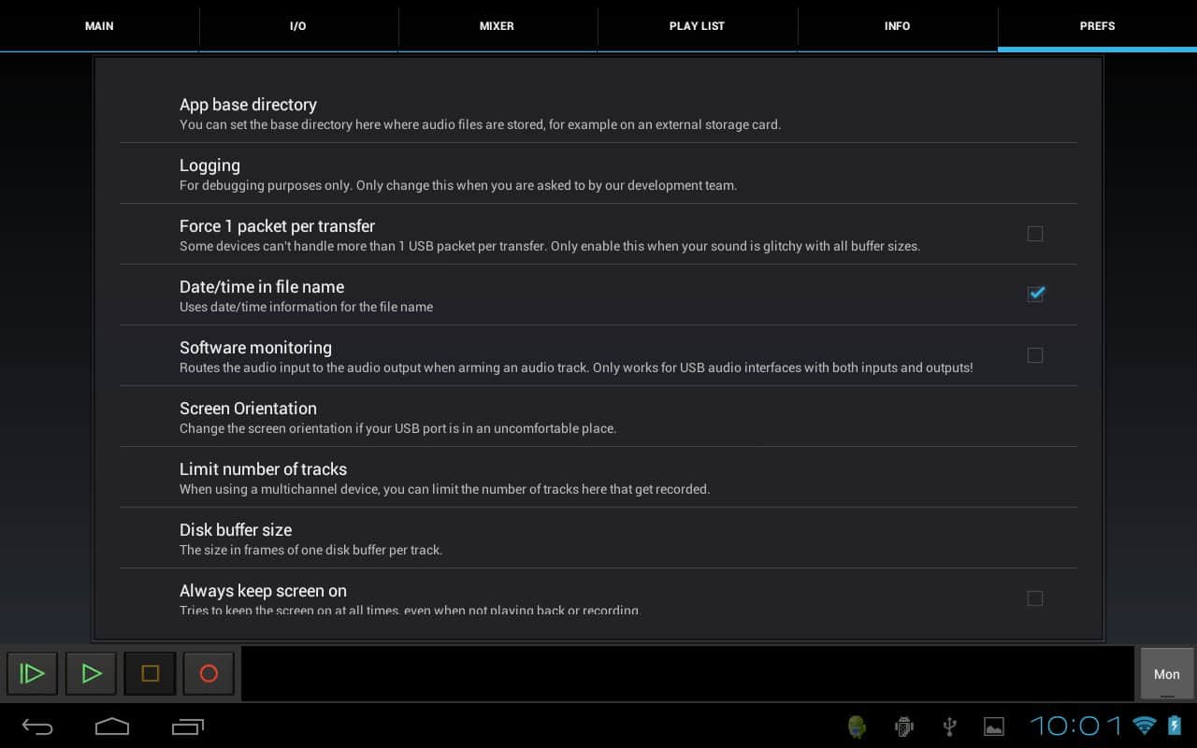Click the green play button
1197x748 pixels.
pos(91,673)
